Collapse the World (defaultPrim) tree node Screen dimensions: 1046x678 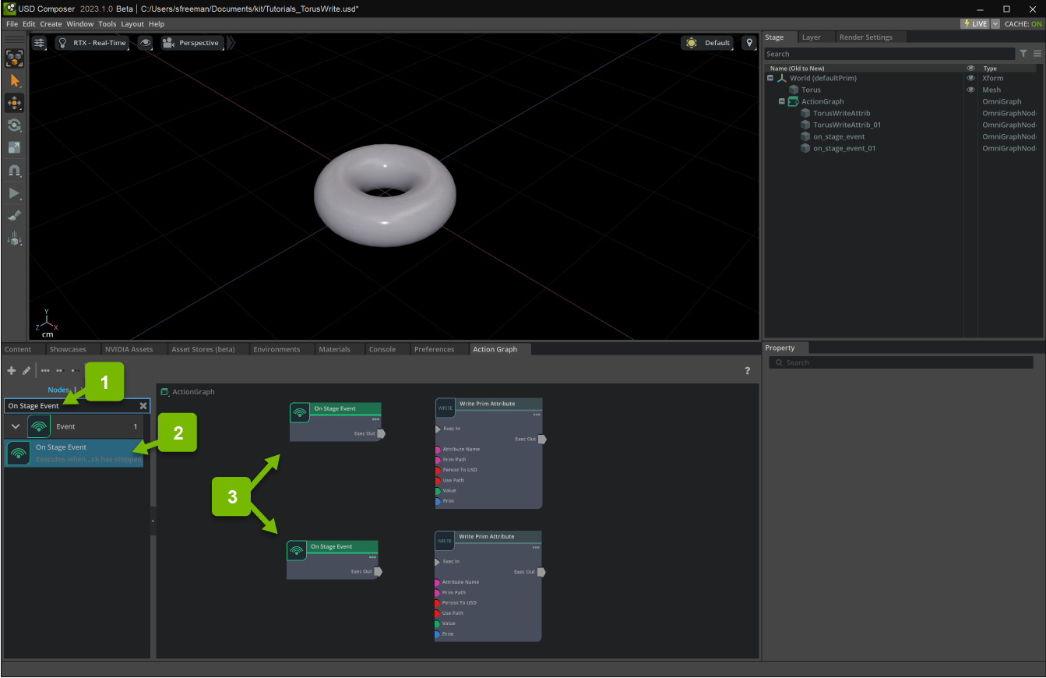coord(770,78)
